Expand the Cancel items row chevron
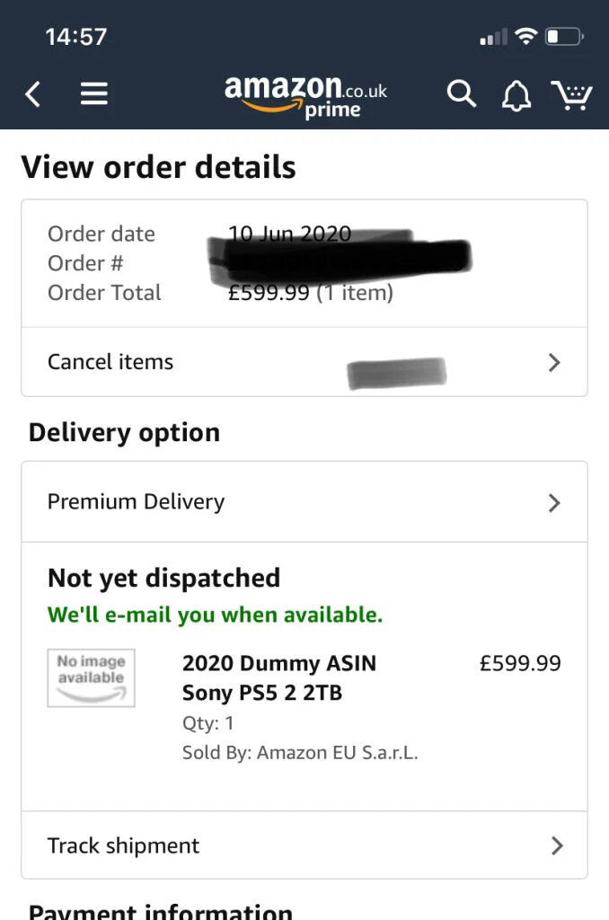Image resolution: width=609 pixels, height=920 pixels. click(x=555, y=362)
